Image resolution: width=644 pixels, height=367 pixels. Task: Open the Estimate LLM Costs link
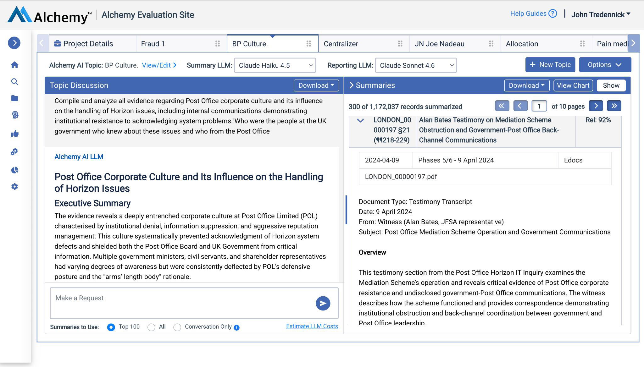coord(312,326)
